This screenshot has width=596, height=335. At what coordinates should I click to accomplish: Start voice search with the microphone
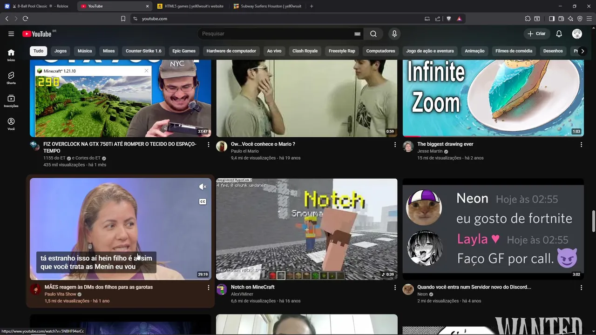[x=394, y=33]
